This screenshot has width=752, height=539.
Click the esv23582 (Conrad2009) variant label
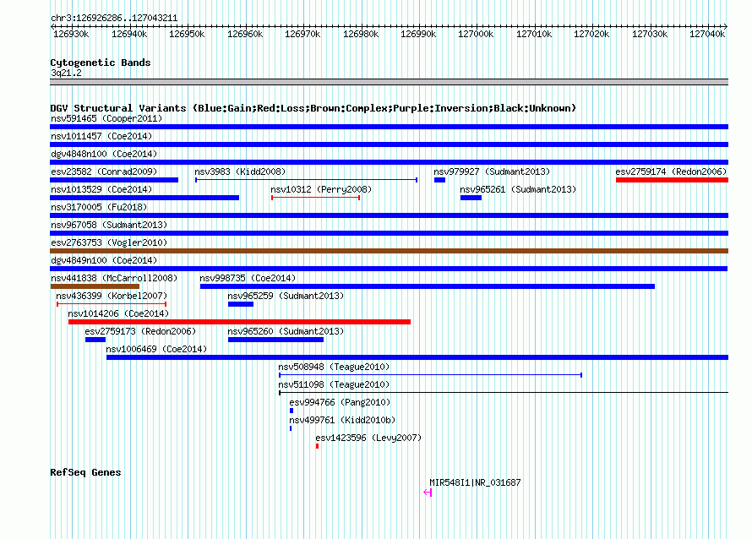pos(104,171)
